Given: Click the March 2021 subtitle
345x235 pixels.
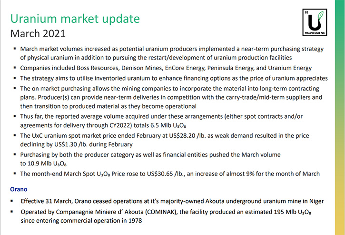Looking at the screenshot, I should tap(38, 34).
